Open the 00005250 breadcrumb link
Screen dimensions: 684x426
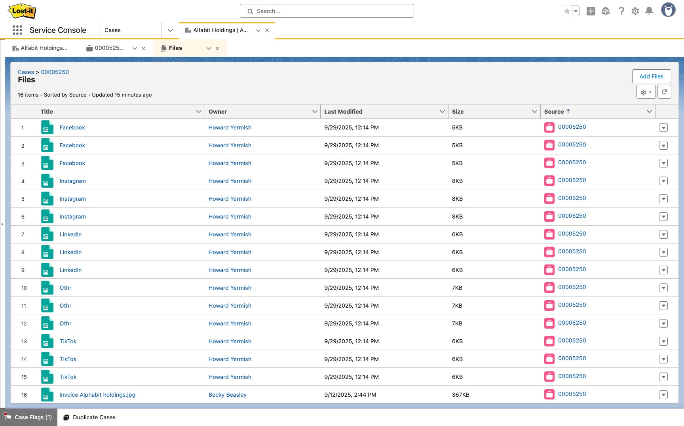[x=55, y=72]
